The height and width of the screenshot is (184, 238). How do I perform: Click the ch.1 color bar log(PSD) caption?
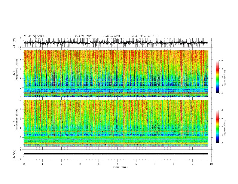pos(225,78)
